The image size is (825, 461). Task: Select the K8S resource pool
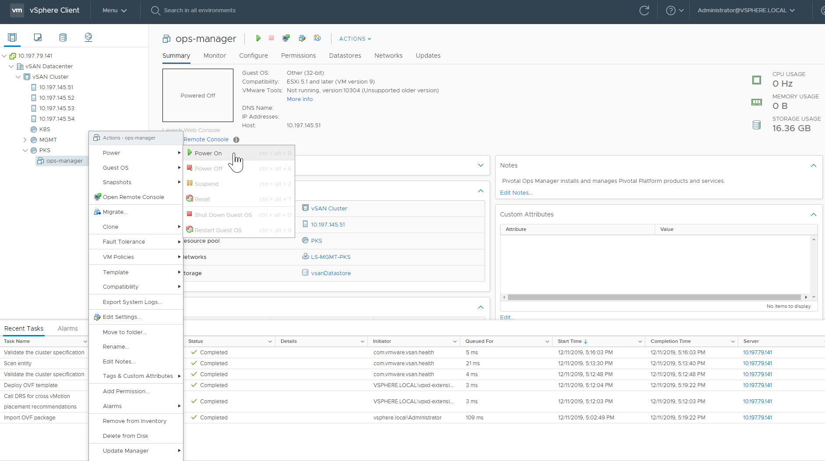(45, 129)
